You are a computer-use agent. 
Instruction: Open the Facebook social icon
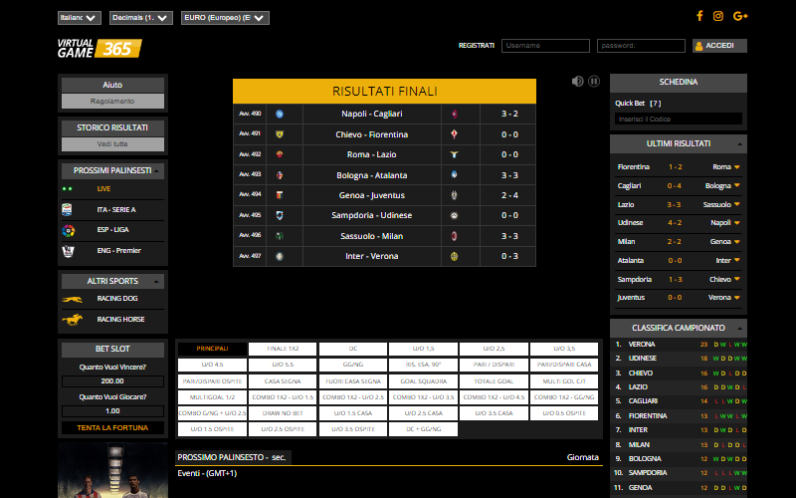[x=699, y=16]
